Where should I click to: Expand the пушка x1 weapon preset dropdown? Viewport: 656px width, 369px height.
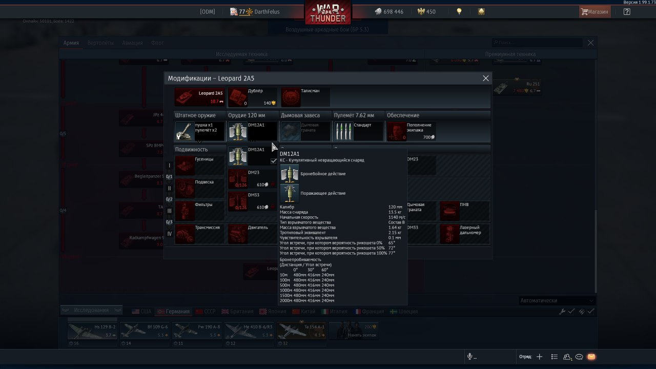point(199,131)
